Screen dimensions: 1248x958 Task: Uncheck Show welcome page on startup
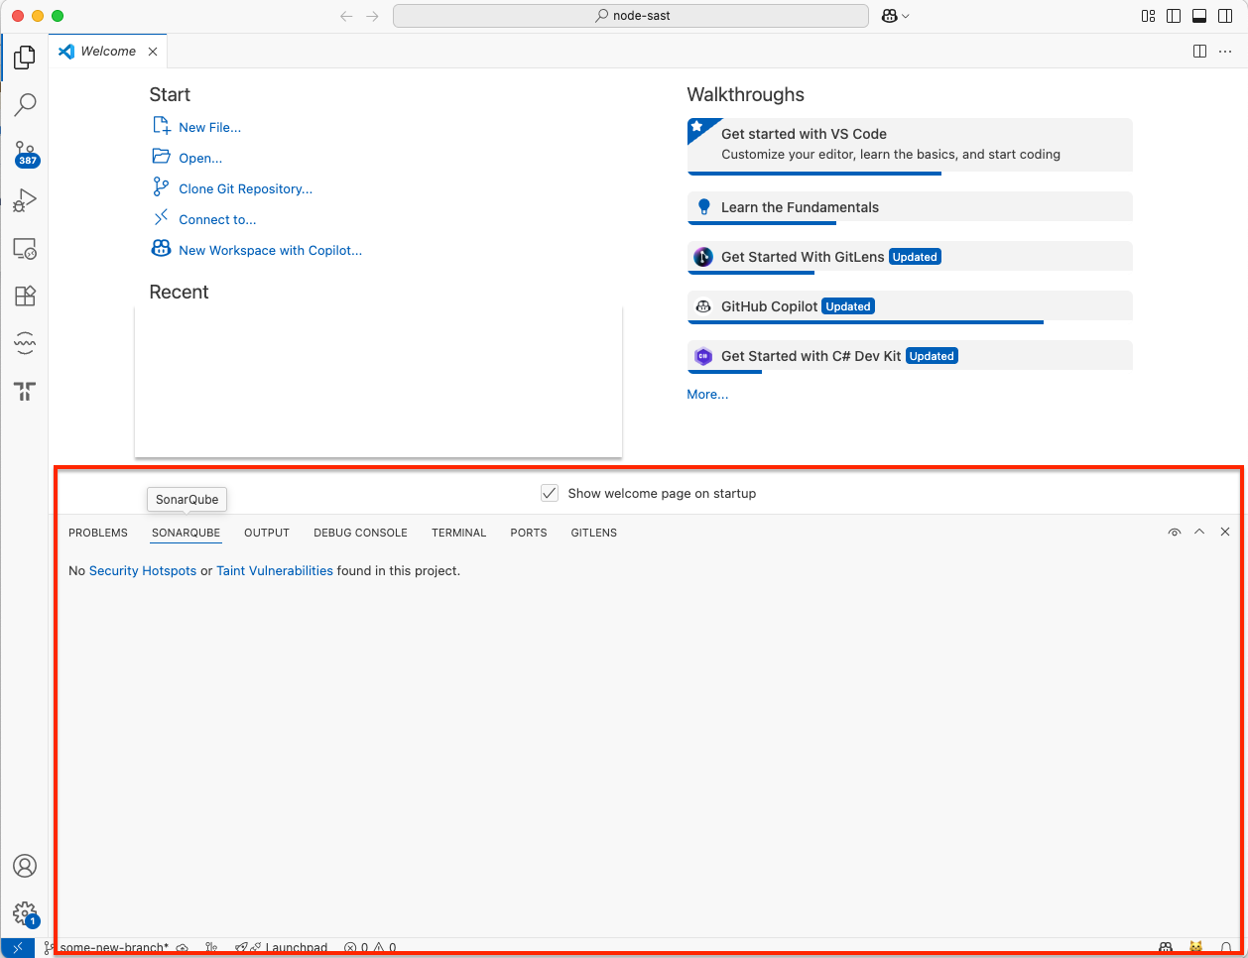click(550, 493)
